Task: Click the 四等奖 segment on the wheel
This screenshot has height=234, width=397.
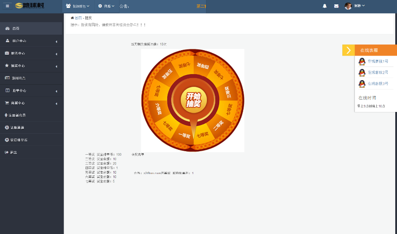Action: (x=203, y=66)
